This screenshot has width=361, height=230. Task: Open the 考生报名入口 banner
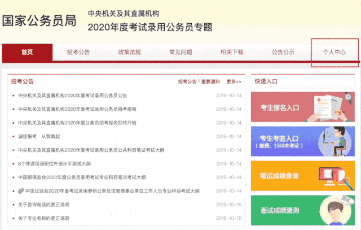303,107
